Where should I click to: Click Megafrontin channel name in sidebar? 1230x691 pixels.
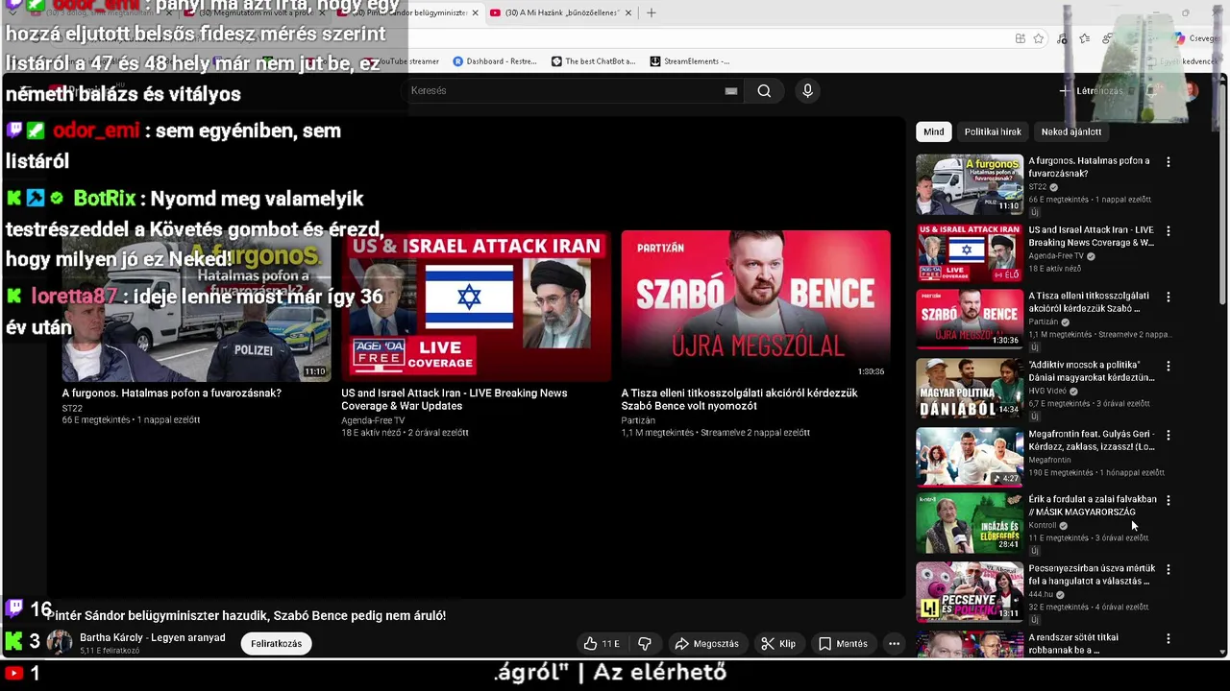1049,460
